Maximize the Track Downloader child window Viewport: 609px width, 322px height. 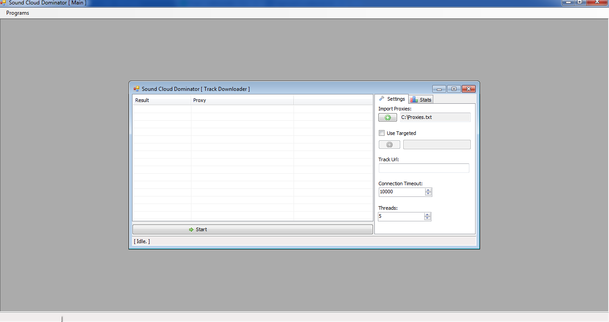coord(454,89)
